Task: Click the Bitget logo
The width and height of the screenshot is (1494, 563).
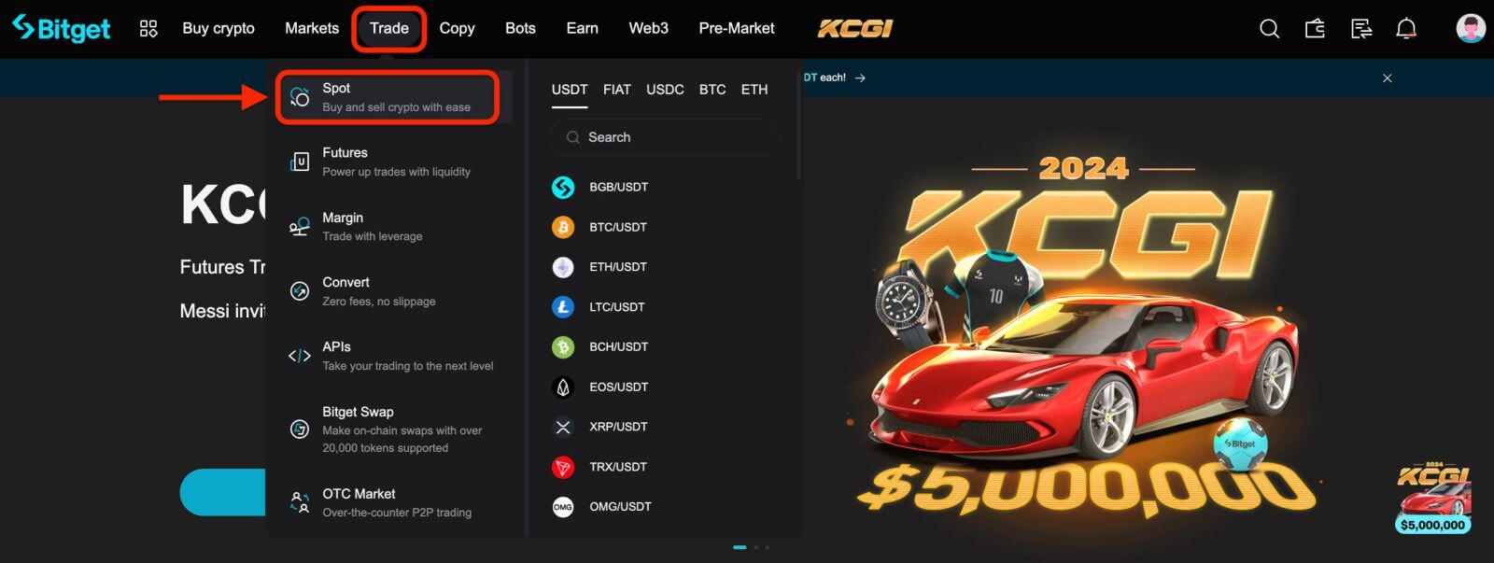Action: (x=62, y=29)
